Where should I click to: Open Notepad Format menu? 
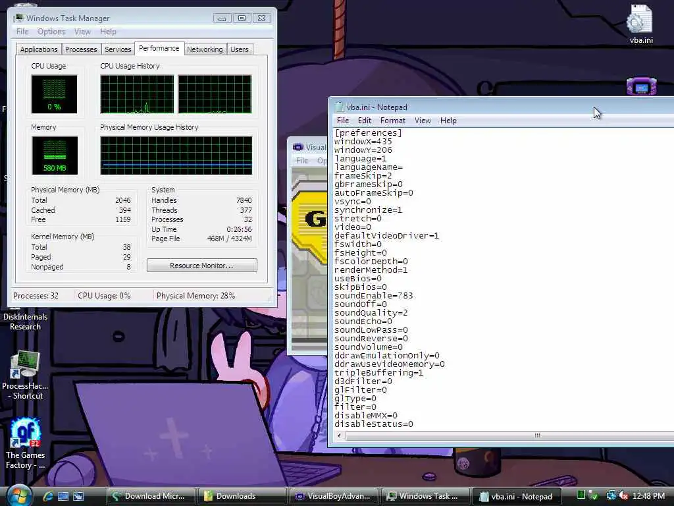pyautogui.click(x=392, y=121)
